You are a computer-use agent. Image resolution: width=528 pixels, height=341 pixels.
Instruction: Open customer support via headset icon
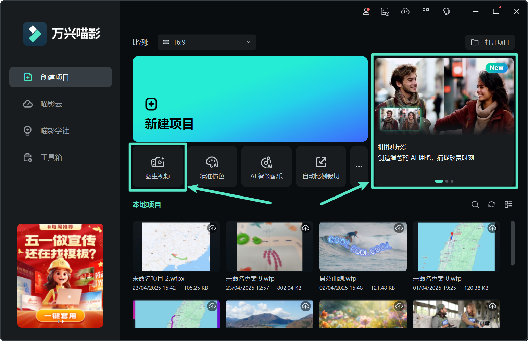[446, 11]
